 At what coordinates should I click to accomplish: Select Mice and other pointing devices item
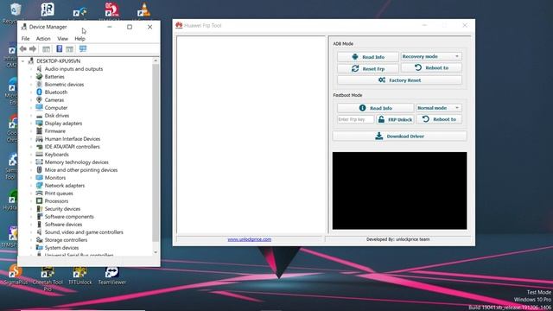pyautogui.click(x=80, y=170)
